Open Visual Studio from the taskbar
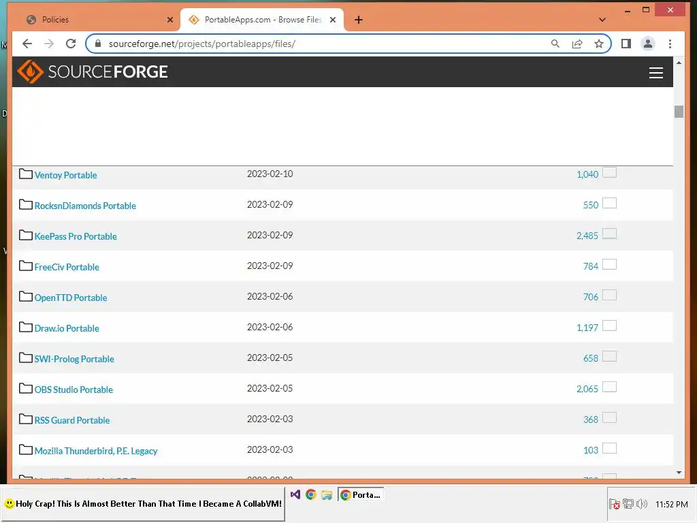Image resolution: width=697 pixels, height=523 pixels. (x=295, y=494)
